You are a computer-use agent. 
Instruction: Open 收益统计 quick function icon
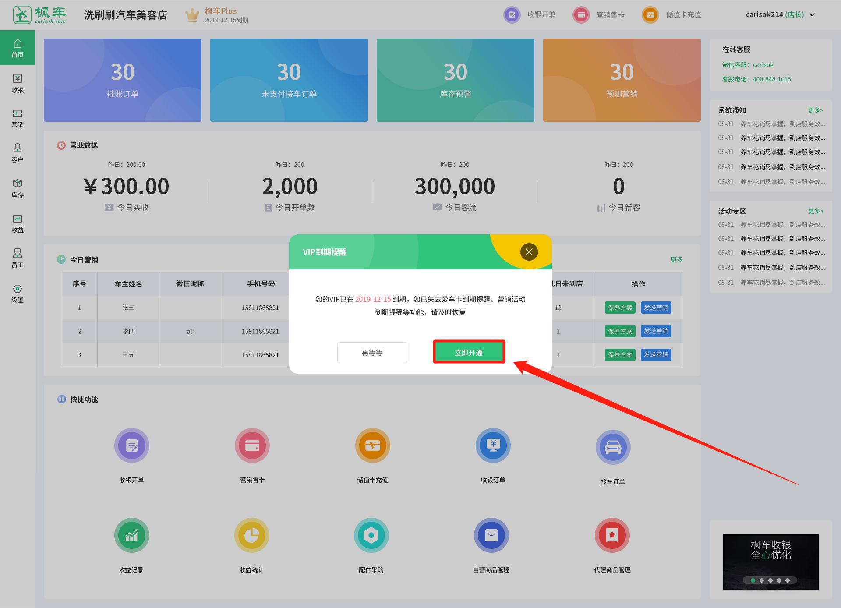[252, 535]
